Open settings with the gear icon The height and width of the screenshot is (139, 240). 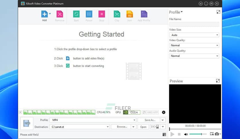coord(164,112)
